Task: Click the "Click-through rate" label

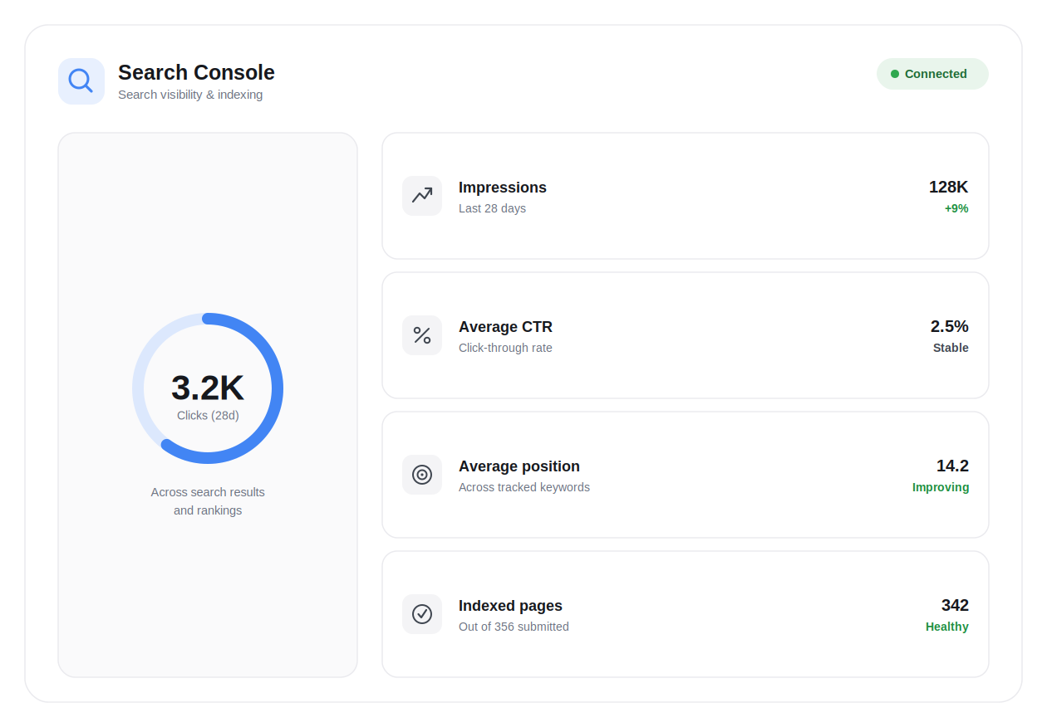Action: (x=505, y=348)
